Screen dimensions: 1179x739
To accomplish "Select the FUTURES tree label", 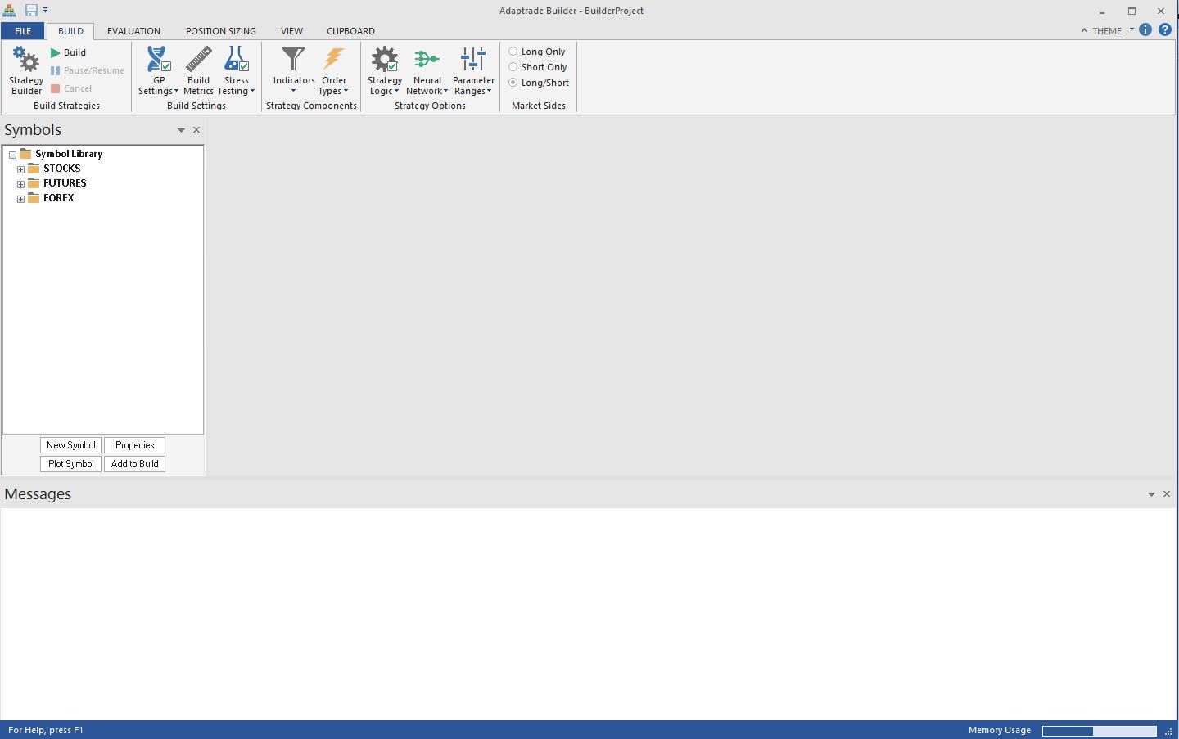I will click(x=65, y=183).
